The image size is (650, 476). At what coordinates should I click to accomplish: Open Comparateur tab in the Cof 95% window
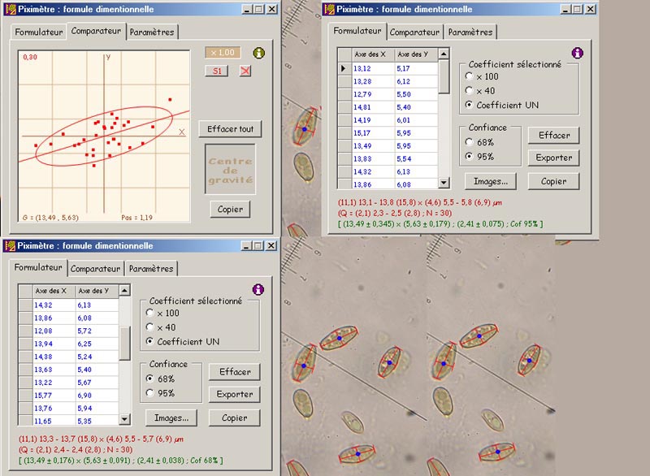pos(414,32)
